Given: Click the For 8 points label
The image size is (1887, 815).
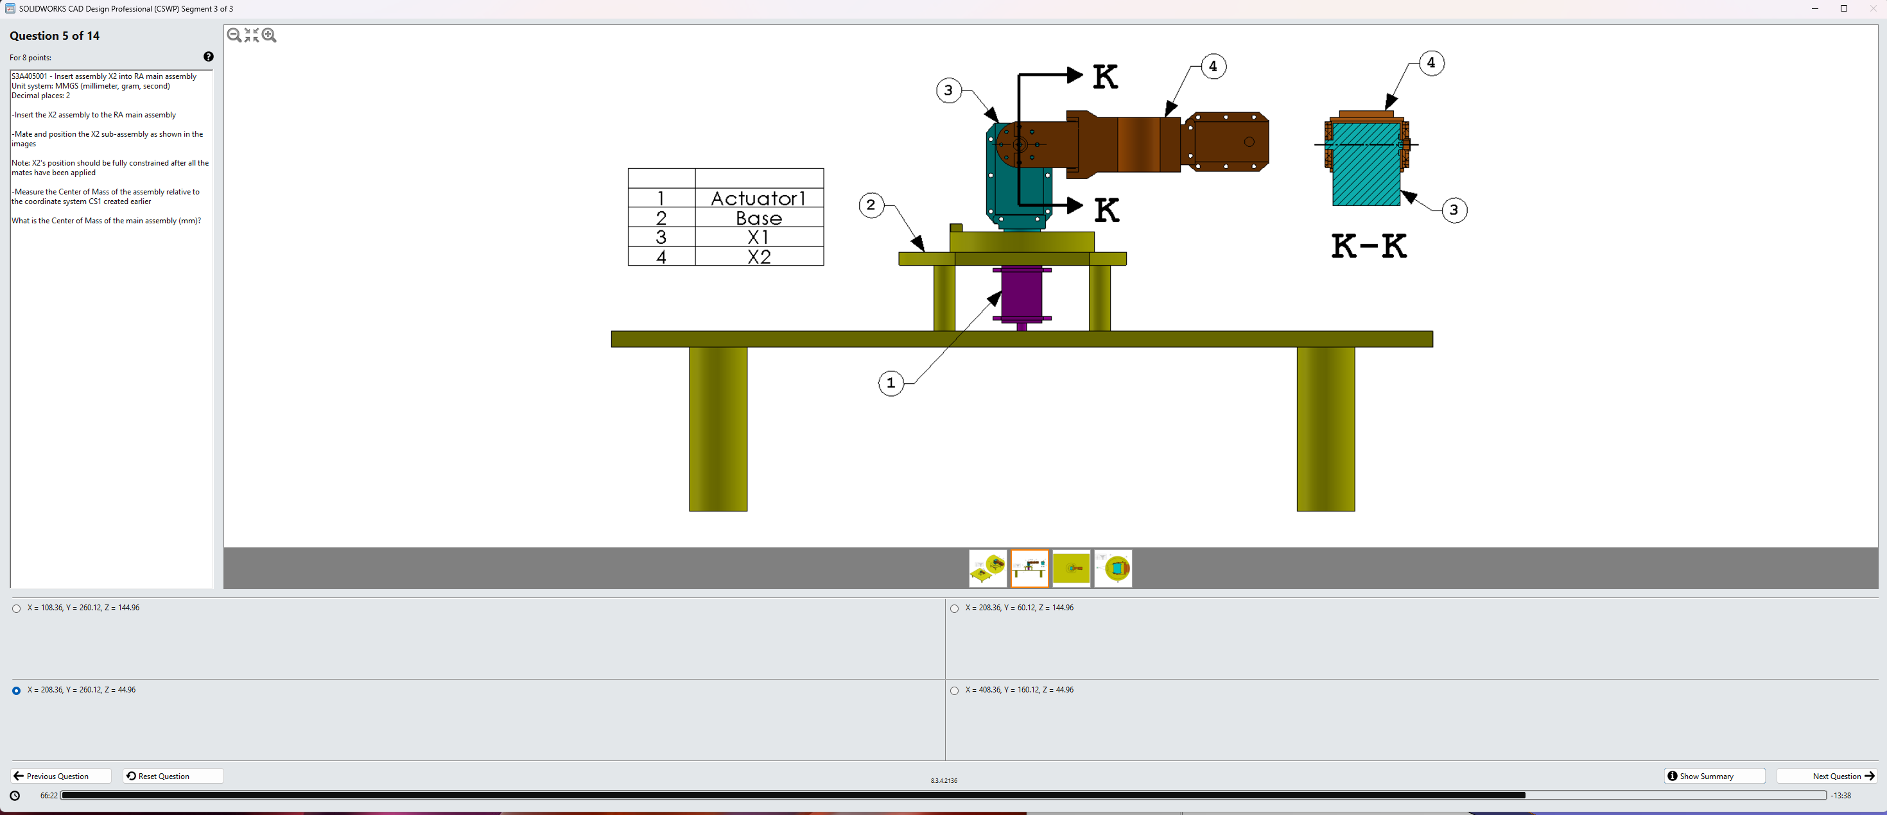Looking at the screenshot, I should pyautogui.click(x=31, y=57).
